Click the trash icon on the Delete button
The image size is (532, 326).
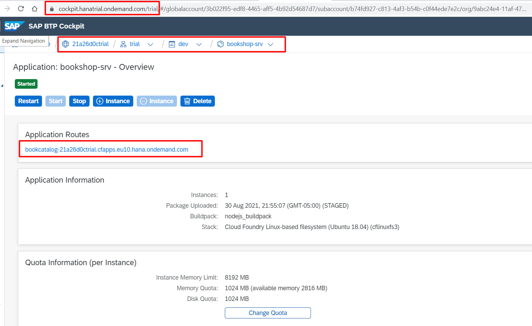click(187, 101)
